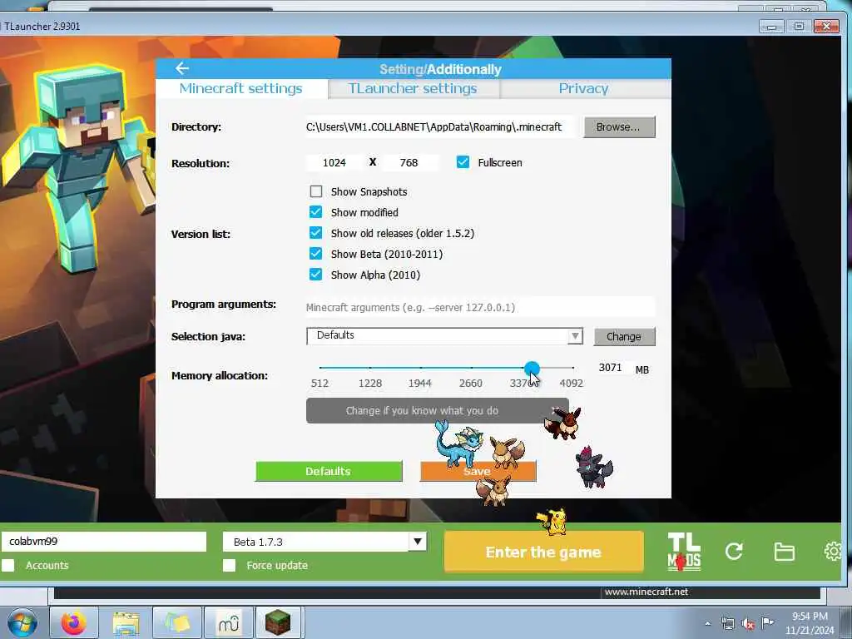Open game folder via folder icon
The width and height of the screenshot is (852, 639).
(x=784, y=552)
